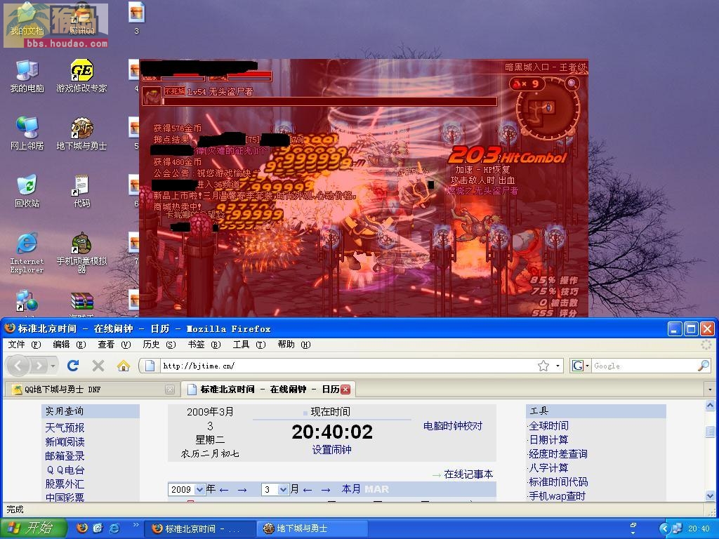Click the system tray icon beside the clock
This screenshot has height=539, width=719.
pos(677,528)
